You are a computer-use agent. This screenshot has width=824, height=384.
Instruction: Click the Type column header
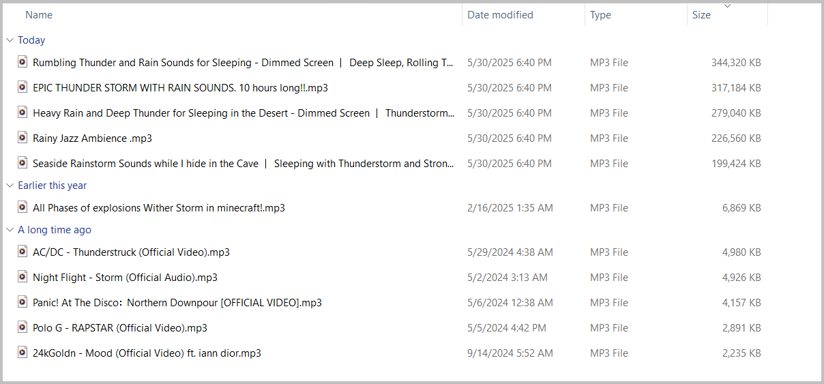pos(600,15)
